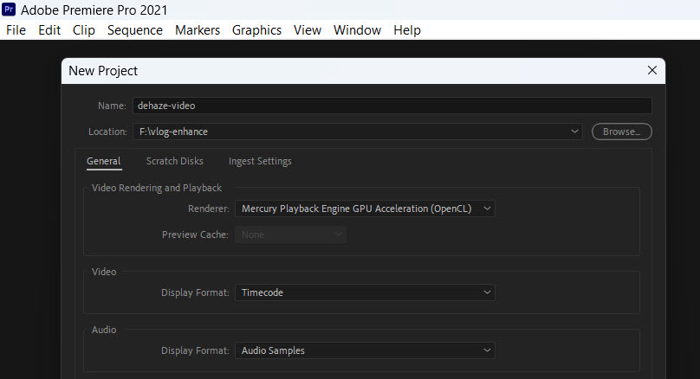Click the Browse button

coord(622,132)
